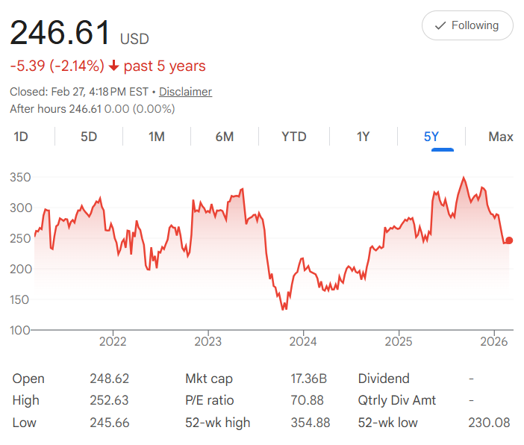524x445 pixels.
Task: Click the chart's highest peak near 350
Action: [x=464, y=178]
